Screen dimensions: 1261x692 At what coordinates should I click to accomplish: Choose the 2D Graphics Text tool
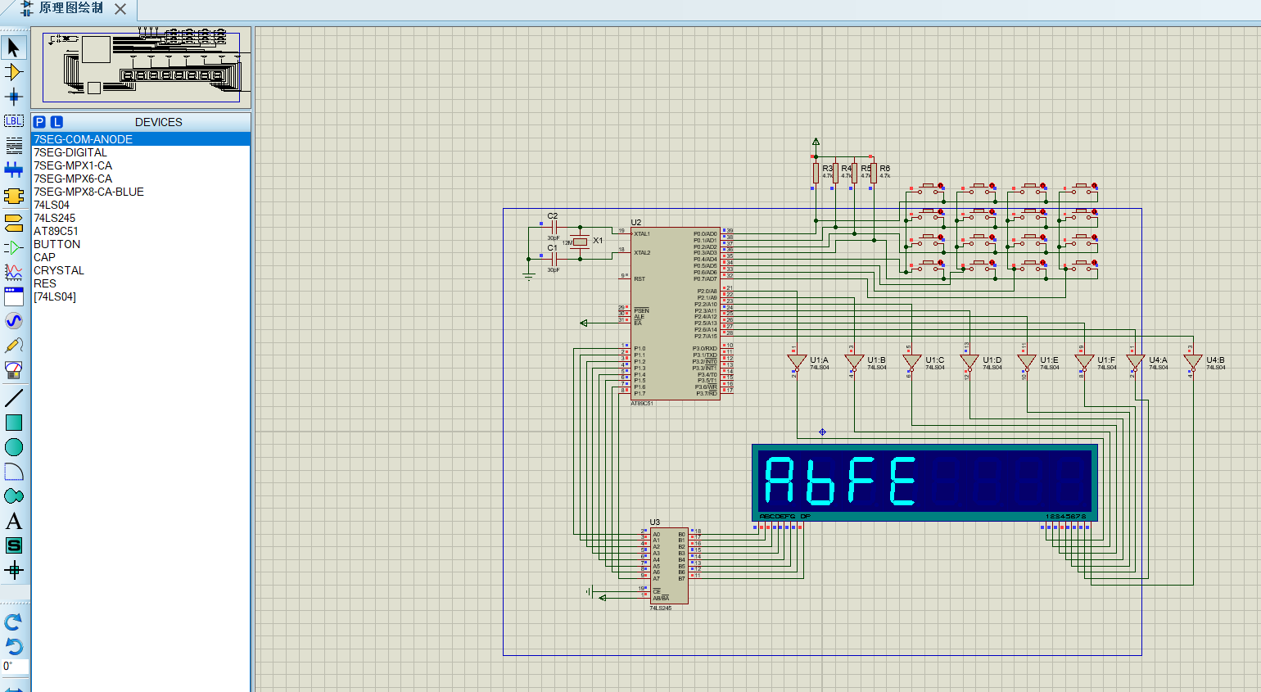[x=13, y=519]
